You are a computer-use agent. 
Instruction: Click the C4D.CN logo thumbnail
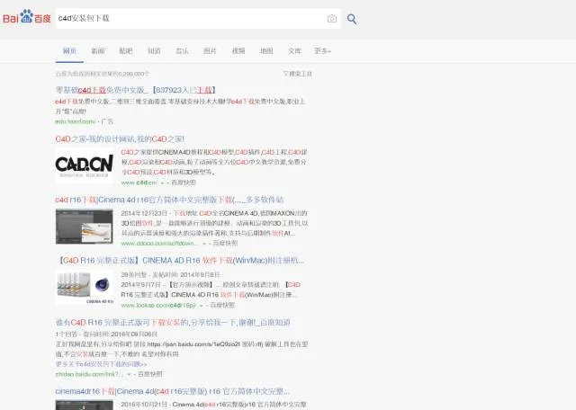pos(85,165)
